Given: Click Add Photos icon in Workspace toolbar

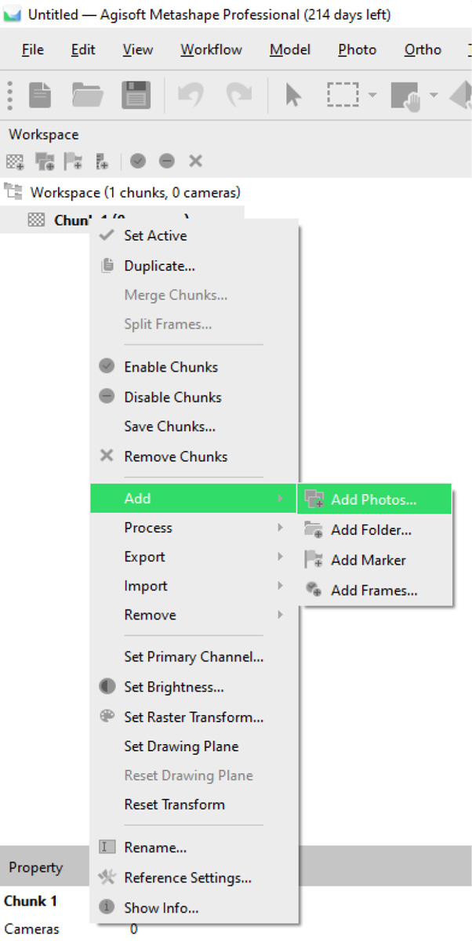Looking at the screenshot, I should click(x=45, y=162).
